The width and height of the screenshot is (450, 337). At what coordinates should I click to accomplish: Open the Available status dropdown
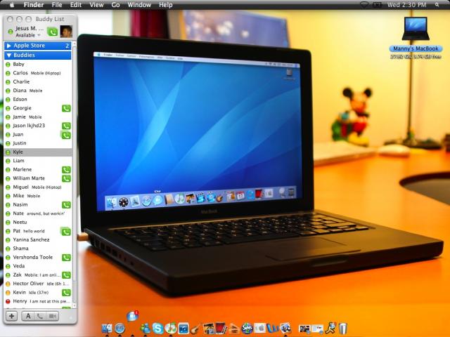(28, 35)
